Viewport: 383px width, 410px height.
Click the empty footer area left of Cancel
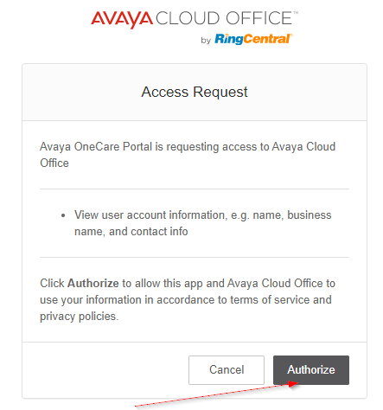pos(105,370)
